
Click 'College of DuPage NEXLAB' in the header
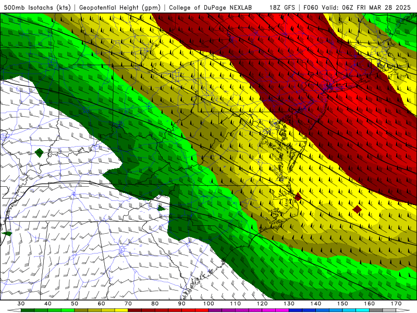211,7
